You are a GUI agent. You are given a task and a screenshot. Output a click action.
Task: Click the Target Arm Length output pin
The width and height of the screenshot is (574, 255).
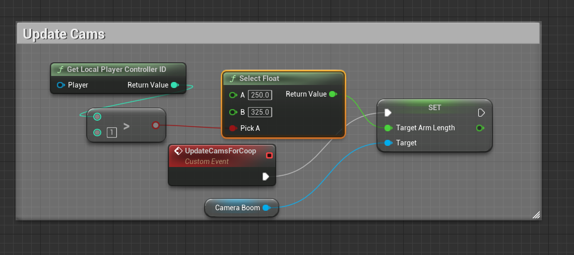[480, 128]
